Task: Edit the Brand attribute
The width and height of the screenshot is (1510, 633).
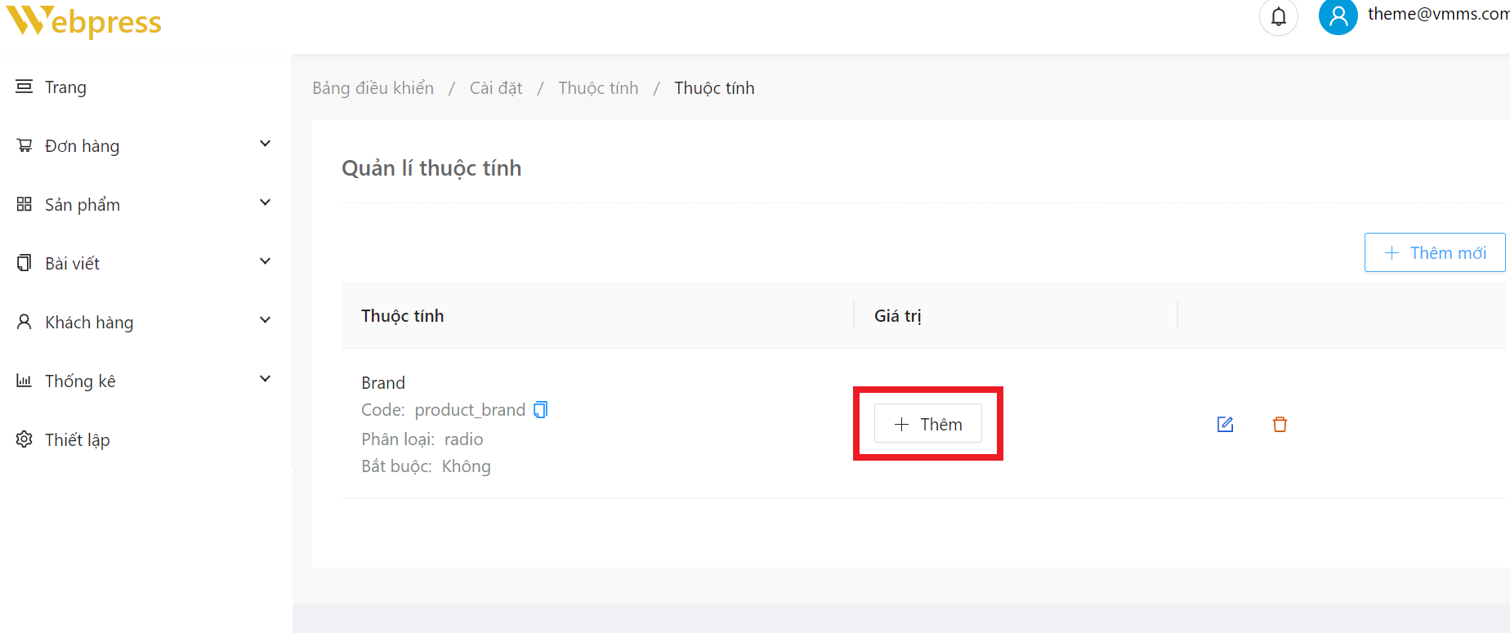Action: click(1225, 425)
